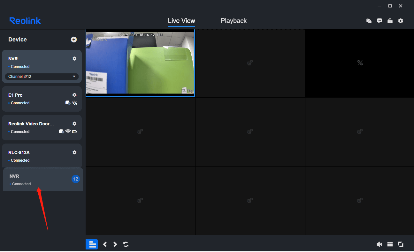414x252 pixels.
Task: Open global settings gear in header
Action: 401,21
